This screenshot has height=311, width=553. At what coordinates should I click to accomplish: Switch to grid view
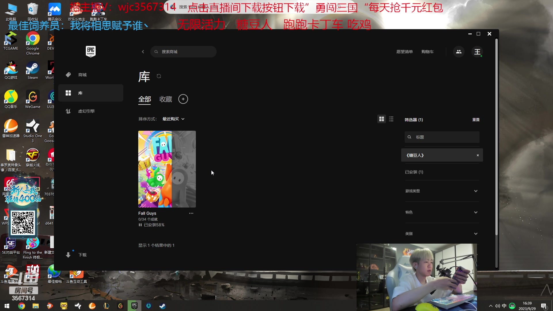click(382, 119)
